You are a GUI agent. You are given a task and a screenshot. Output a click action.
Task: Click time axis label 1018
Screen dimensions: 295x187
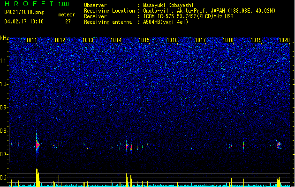[228, 40]
